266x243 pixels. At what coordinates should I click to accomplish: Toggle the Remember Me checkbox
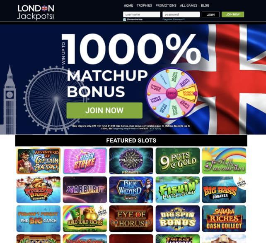[125, 19]
